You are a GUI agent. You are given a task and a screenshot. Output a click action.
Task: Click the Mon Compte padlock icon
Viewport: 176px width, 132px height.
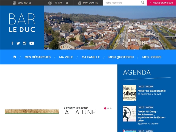[79, 3]
